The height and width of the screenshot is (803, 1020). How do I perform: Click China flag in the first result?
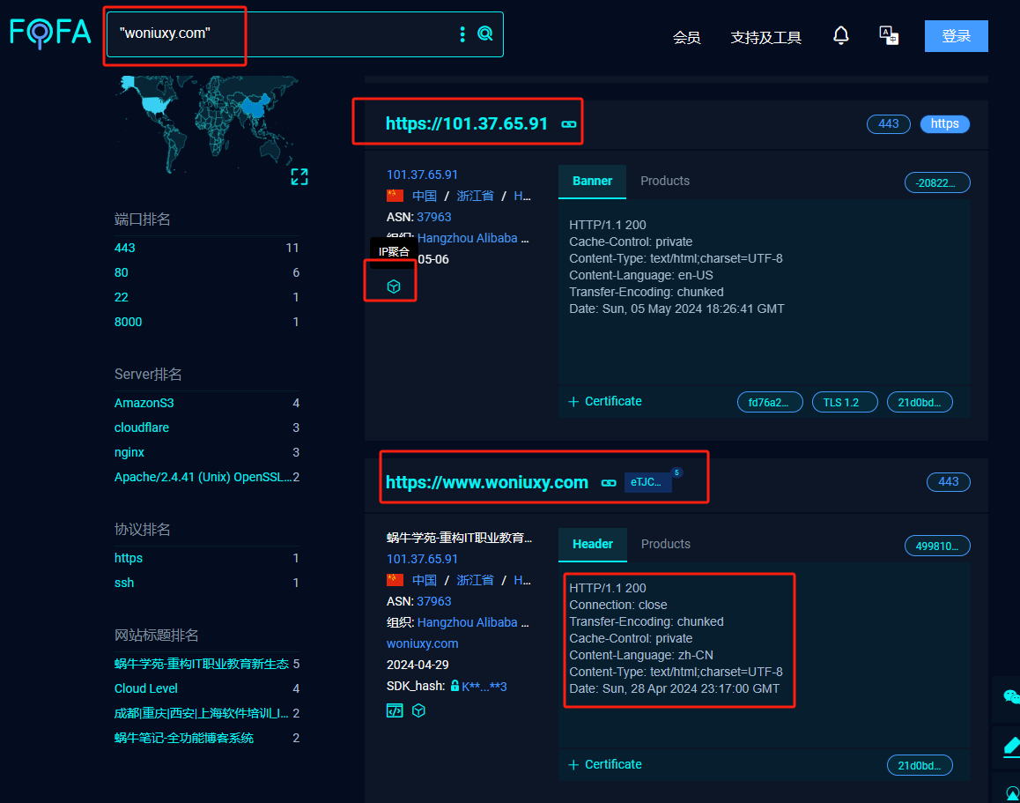395,196
